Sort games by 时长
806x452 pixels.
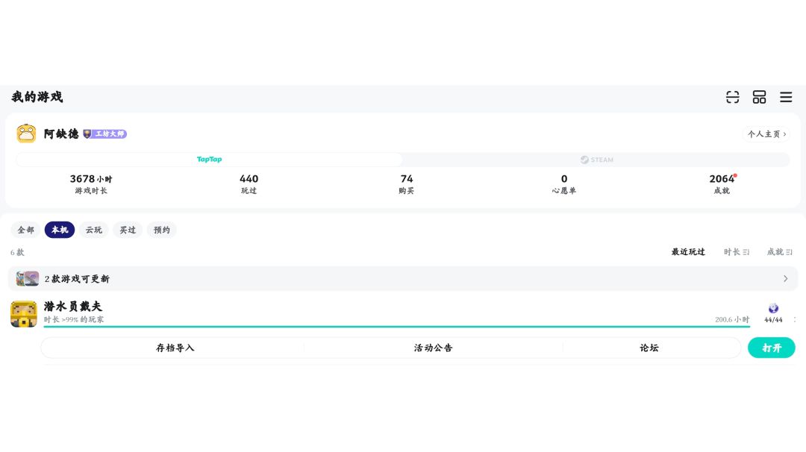pyautogui.click(x=736, y=251)
